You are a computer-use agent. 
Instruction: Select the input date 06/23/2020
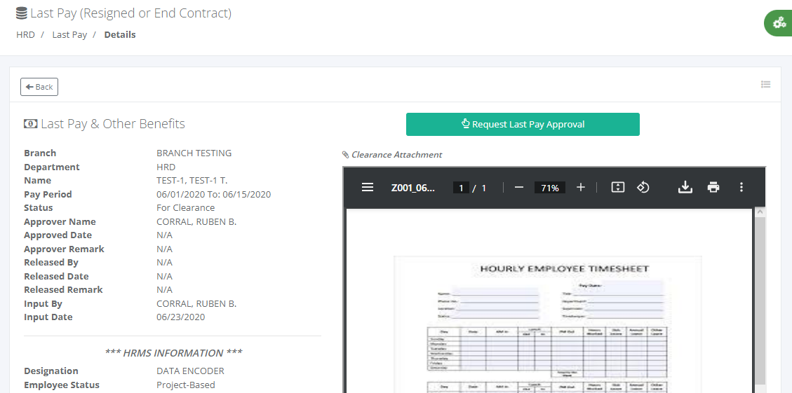click(181, 317)
